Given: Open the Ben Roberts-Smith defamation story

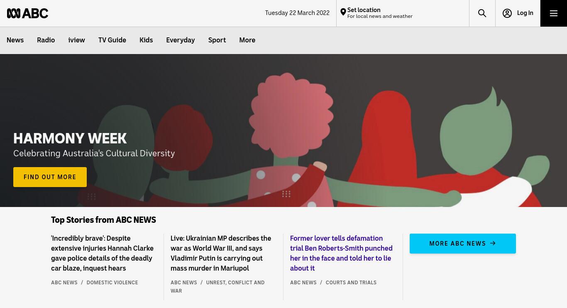Looking at the screenshot, I should [341, 253].
